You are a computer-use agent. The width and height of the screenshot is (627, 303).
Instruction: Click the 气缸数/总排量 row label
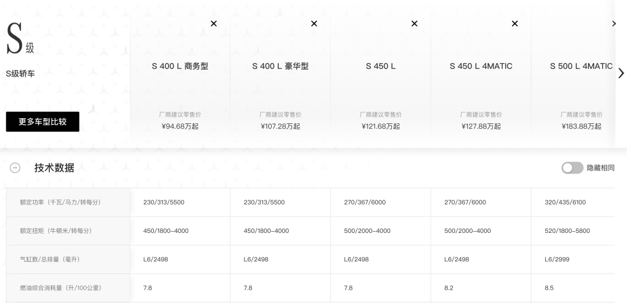(50, 260)
